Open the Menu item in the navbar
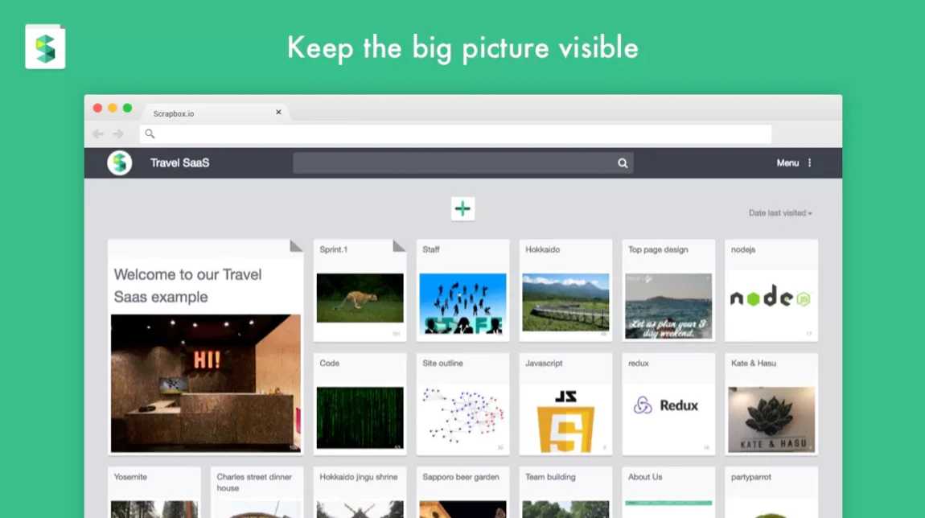This screenshot has height=518, width=925. tap(787, 162)
